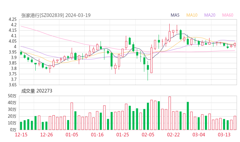240x142 pixels.
Task: Click the 10万 volume axis label
Action: [12, 123]
